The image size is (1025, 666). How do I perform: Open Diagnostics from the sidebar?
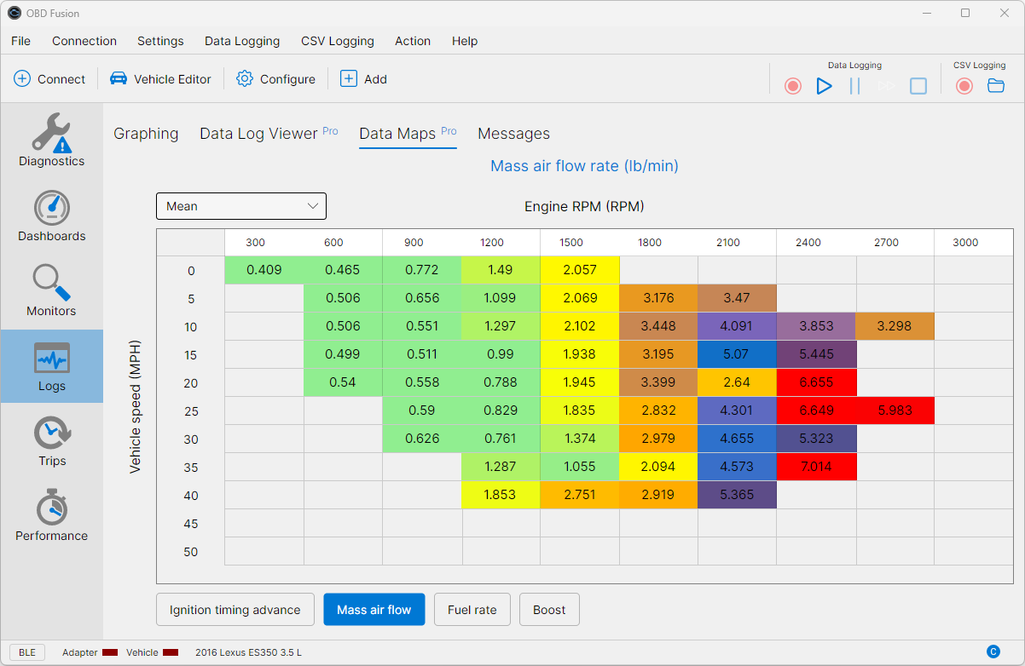(51, 139)
